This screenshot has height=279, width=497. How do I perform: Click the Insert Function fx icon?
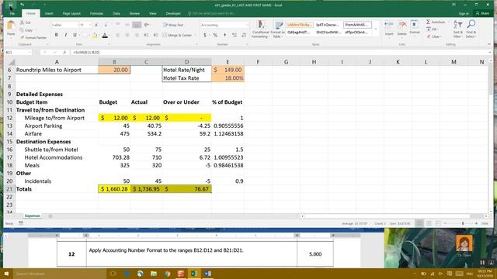[64, 52]
